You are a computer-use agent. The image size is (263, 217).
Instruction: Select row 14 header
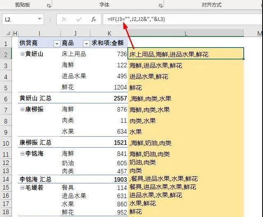6,179
